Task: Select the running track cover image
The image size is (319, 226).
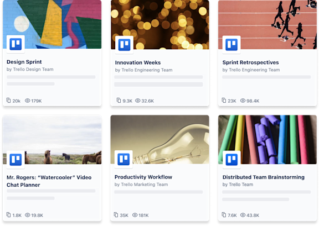Action: (267, 24)
